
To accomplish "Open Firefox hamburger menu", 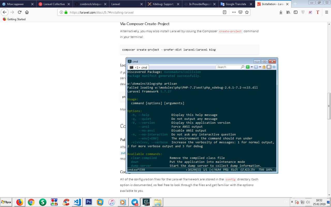I will point(326,12).
